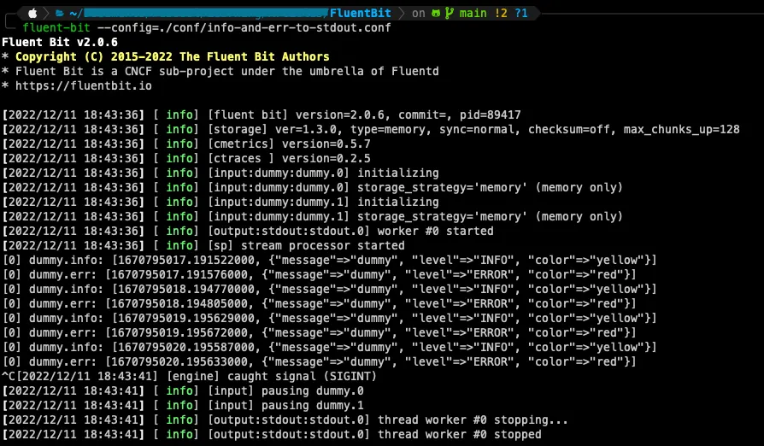Click the green "fluent-bit" command
The width and height of the screenshot is (764, 446).
56,27
